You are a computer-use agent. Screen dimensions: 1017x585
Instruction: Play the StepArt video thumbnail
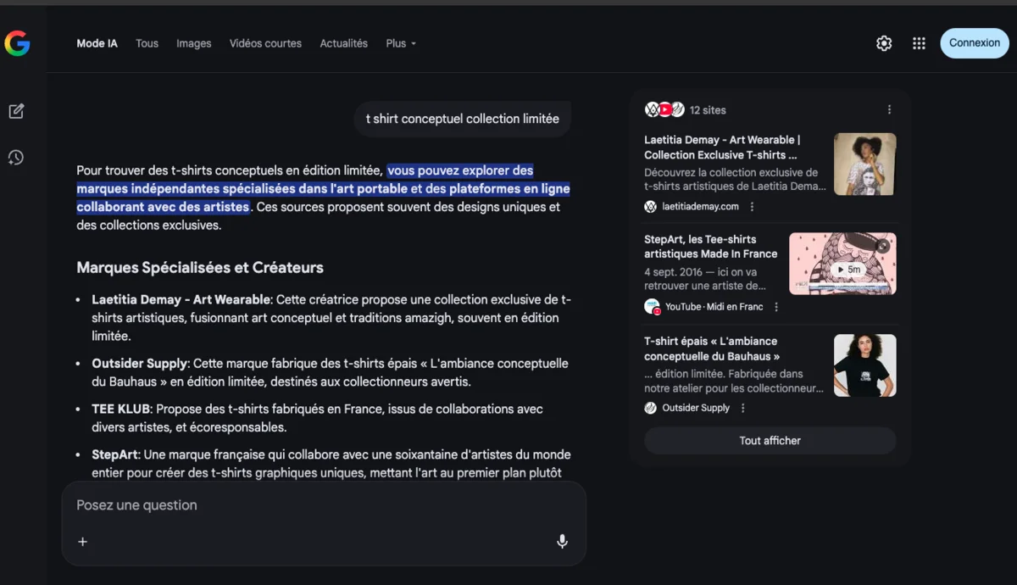(842, 263)
